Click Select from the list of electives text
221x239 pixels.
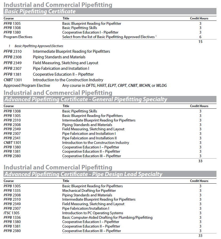(108, 37)
